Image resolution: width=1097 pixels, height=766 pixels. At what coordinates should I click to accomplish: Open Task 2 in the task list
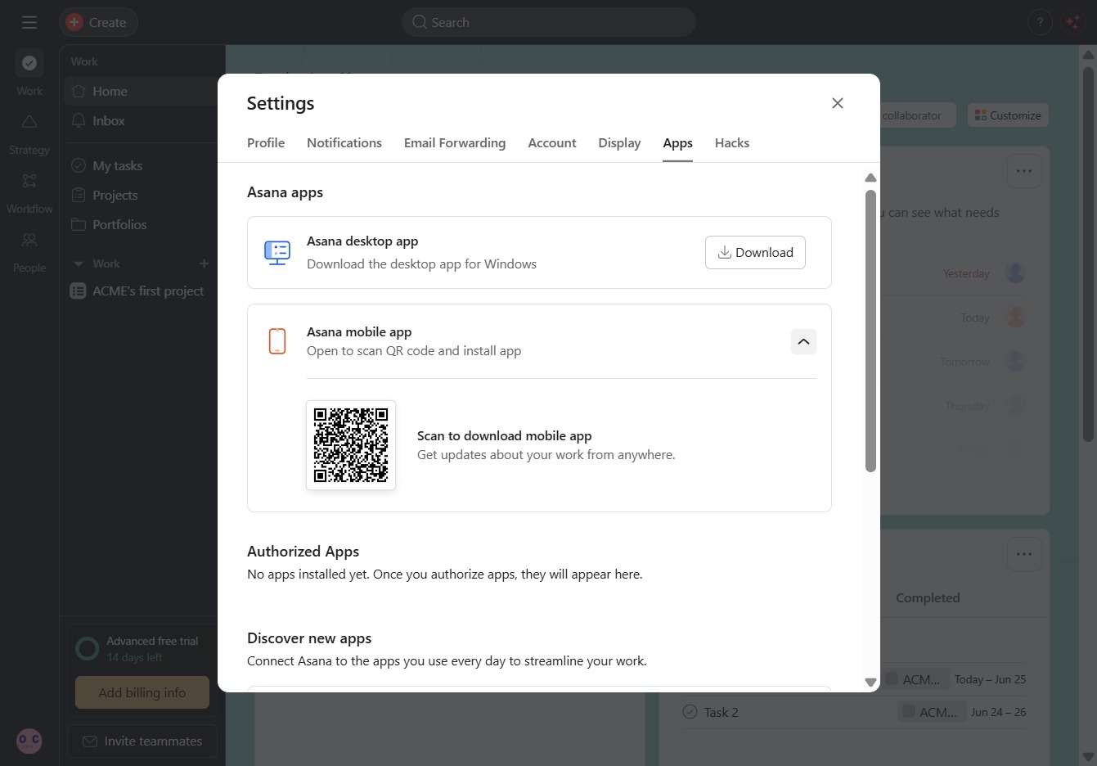point(721,712)
